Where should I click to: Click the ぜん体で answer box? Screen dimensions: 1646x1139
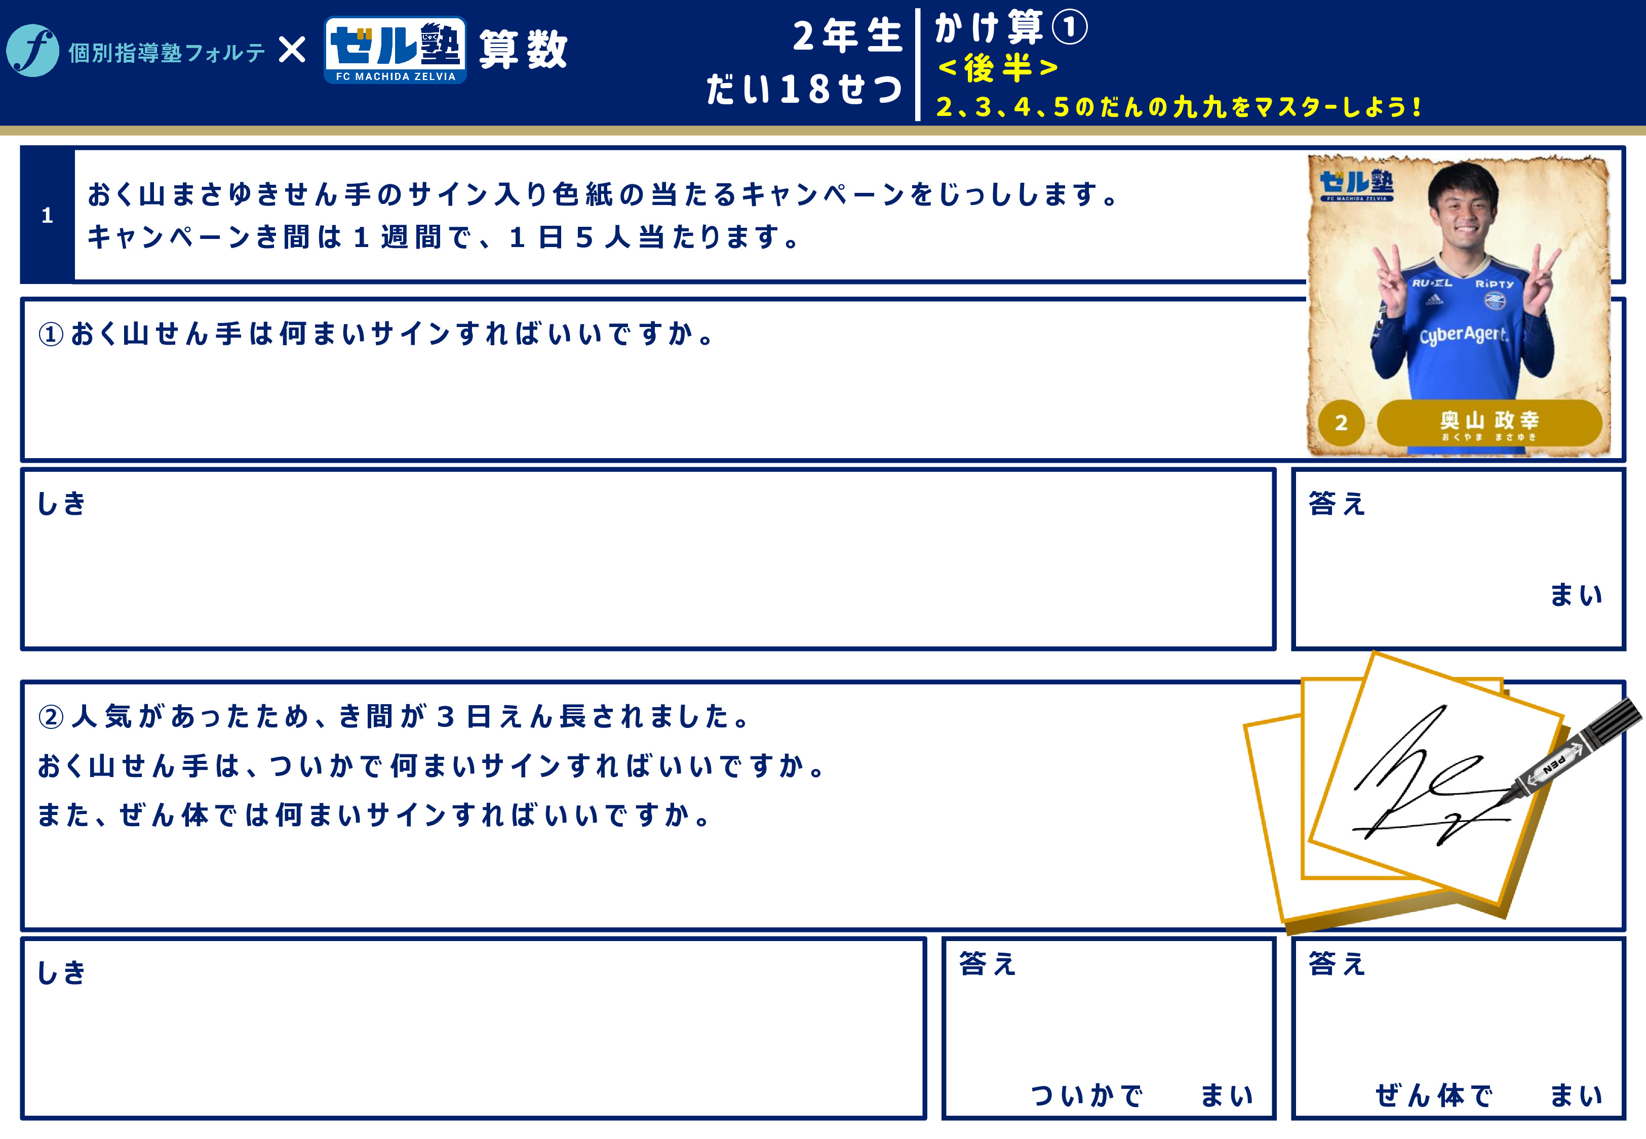(1458, 1028)
